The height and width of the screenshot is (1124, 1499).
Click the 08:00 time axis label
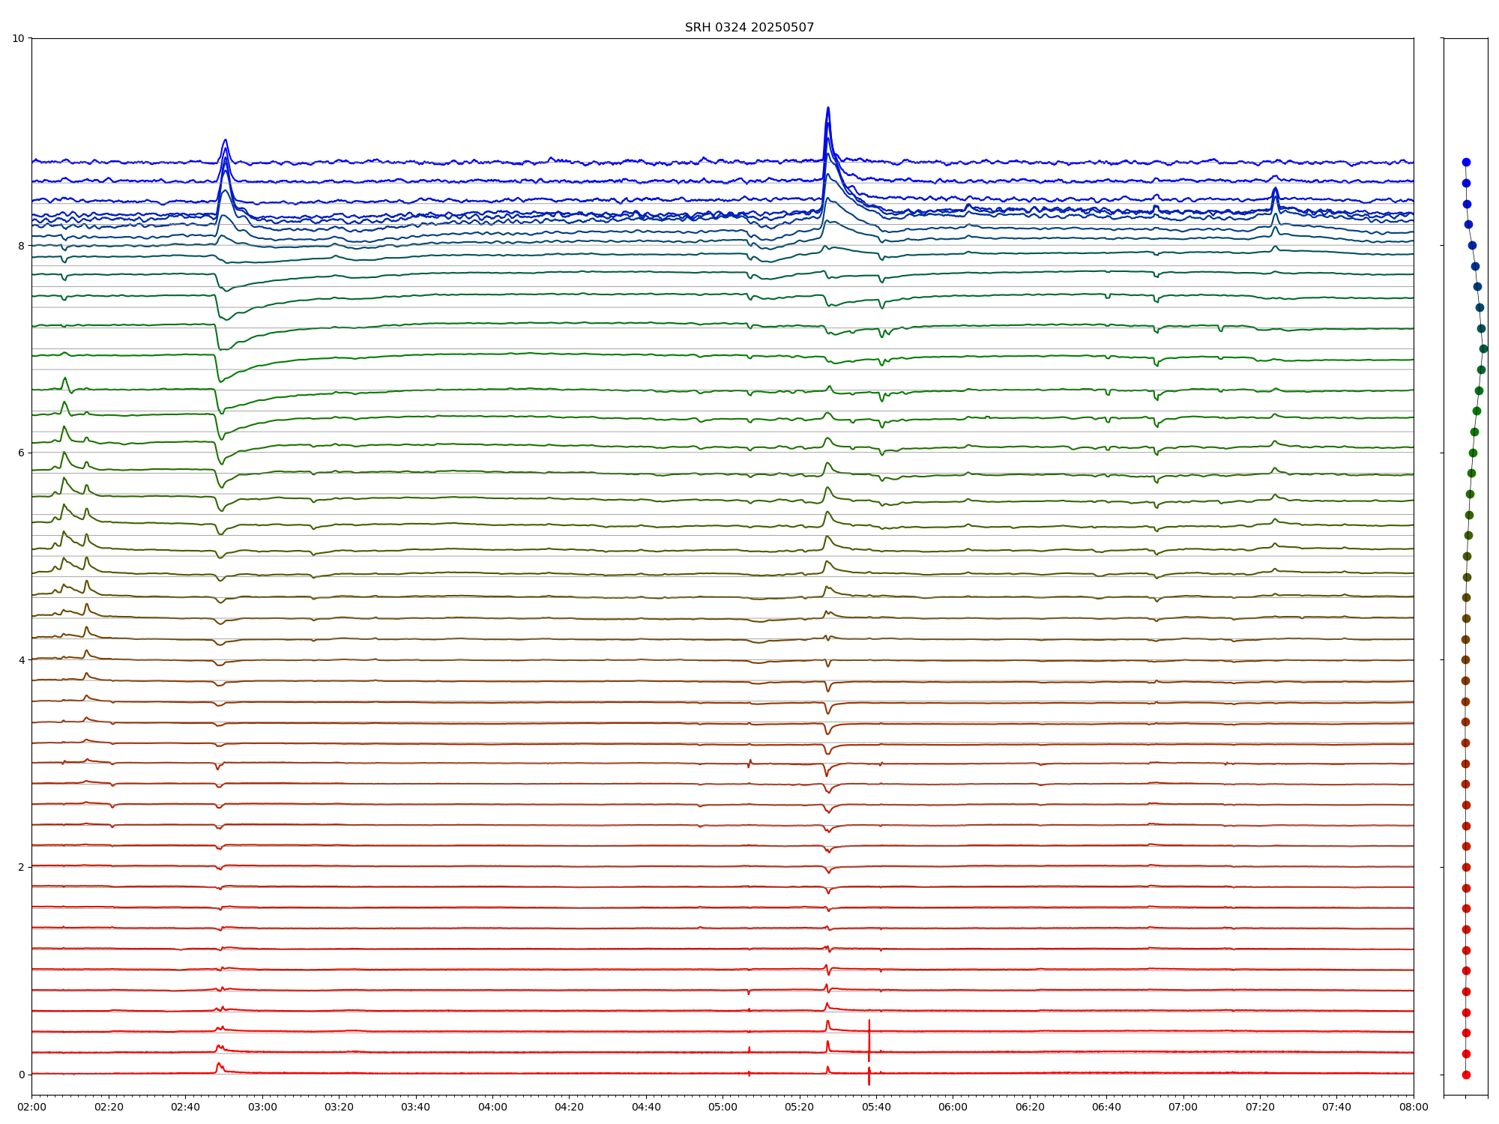(1414, 1108)
